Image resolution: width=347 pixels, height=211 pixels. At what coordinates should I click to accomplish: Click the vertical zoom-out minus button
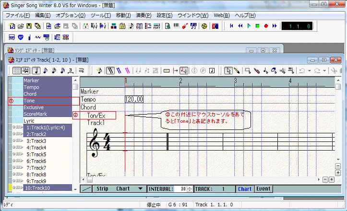point(338,166)
